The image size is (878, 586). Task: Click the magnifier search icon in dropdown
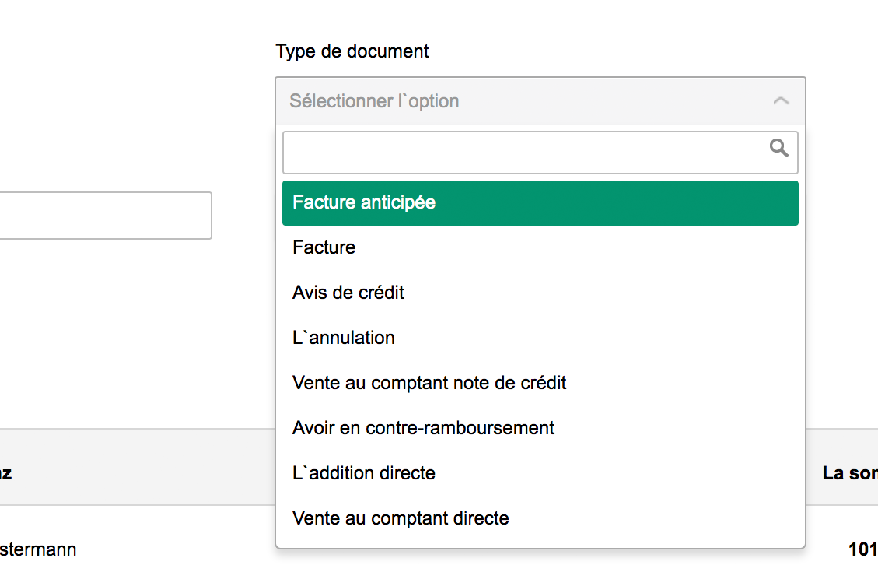click(778, 148)
